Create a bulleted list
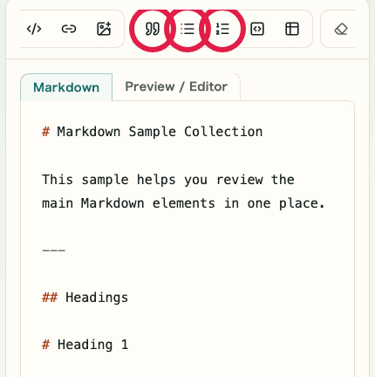The height and width of the screenshot is (377, 375). [x=187, y=29]
